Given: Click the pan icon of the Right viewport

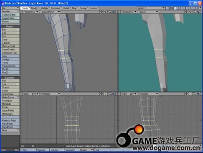Looking at the screenshot, I should (x=186, y=94).
